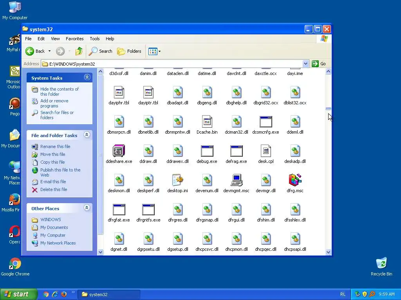
Task: Open Search from the toolbar
Action: (x=101, y=51)
